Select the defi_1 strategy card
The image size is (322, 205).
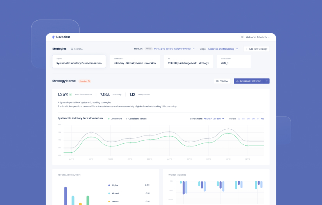234,61
